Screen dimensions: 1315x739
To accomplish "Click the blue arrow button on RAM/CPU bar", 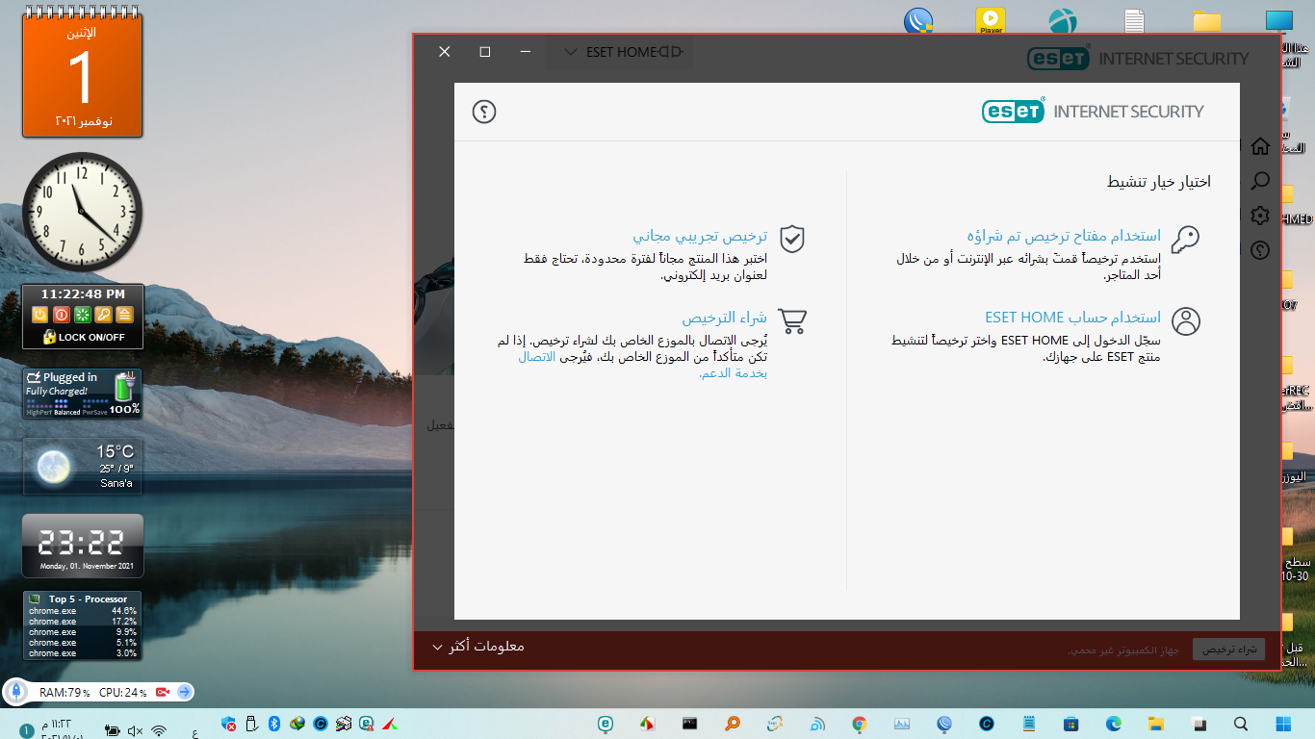I will click(x=184, y=692).
